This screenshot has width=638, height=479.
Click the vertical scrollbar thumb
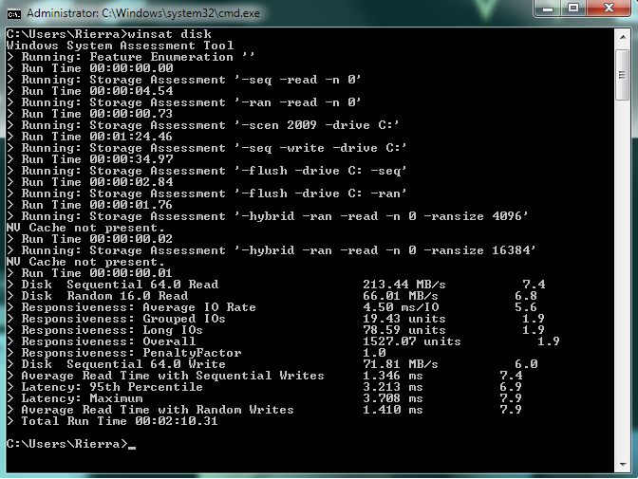623,75
